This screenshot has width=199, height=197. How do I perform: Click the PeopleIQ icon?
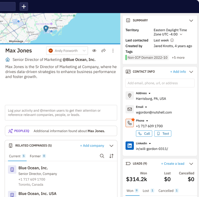point(10,131)
